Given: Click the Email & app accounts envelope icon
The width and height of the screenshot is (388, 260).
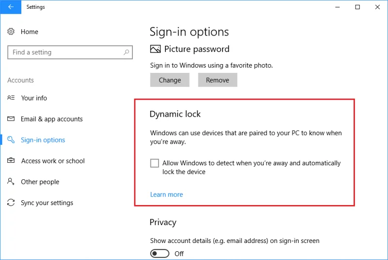Looking at the screenshot, I should coord(11,119).
